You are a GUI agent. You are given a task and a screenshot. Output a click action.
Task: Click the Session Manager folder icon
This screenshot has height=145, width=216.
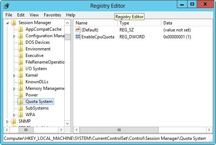click(14, 23)
